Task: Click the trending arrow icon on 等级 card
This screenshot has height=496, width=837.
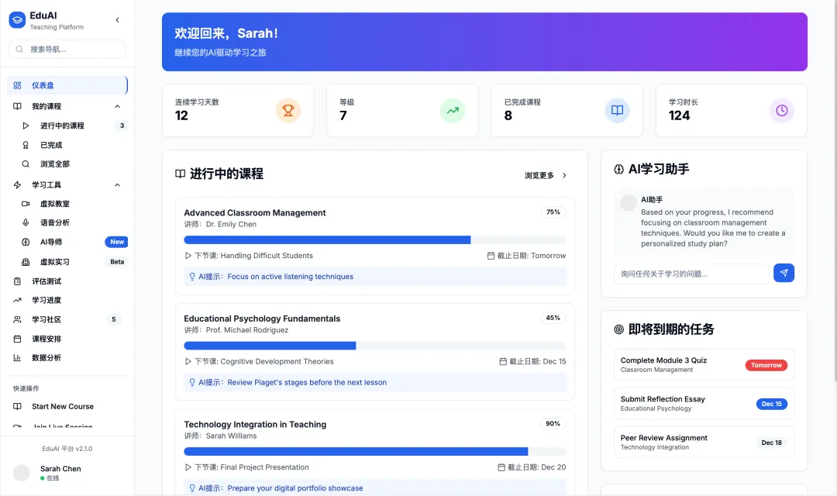Action: pos(453,111)
